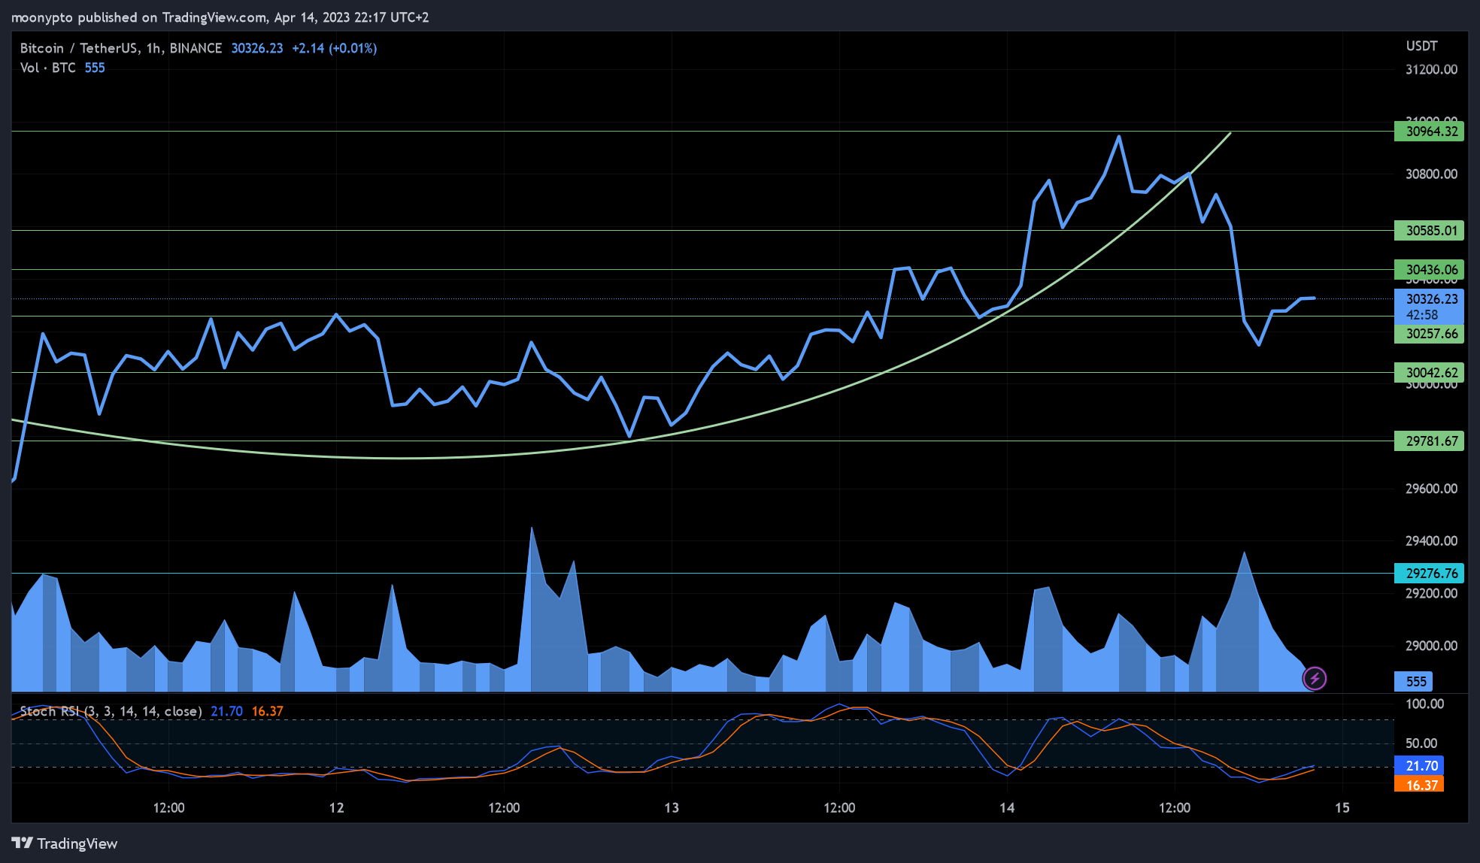Viewport: 1480px width, 863px height.
Task: Click the USDT currency label on the axis
Action: coord(1422,47)
